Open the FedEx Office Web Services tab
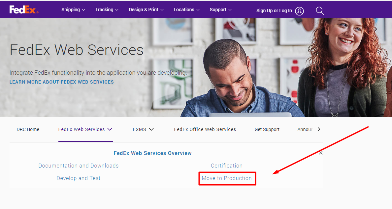 pos(205,129)
